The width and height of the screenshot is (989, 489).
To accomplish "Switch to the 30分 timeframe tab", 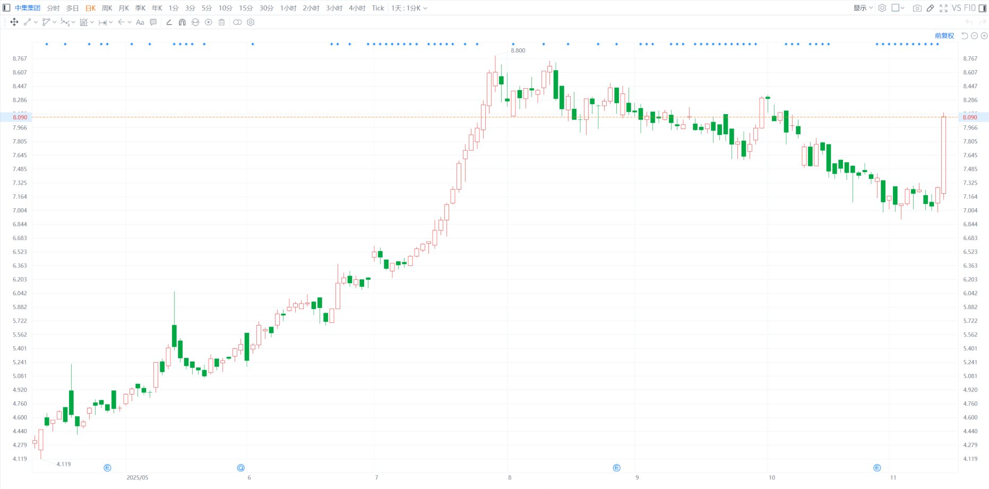I will (x=266, y=8).
